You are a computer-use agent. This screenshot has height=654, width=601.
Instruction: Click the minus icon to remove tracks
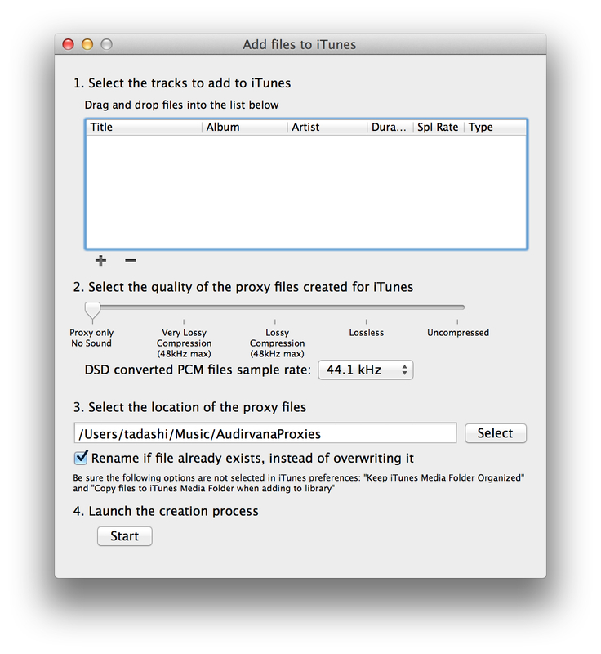coord(131,261)
